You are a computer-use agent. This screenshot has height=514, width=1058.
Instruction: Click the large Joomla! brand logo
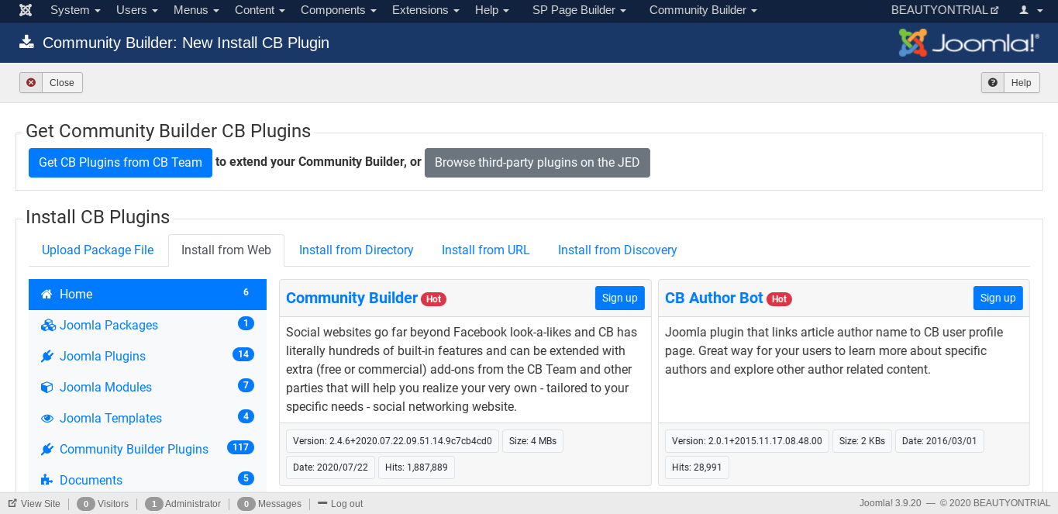point(969,43)
